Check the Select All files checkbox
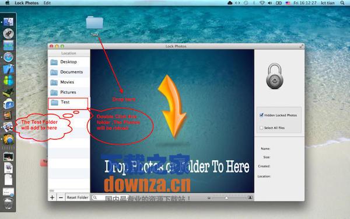Image resolution: width=350 pixels, height=219 pixels. [x=261, y=128]
